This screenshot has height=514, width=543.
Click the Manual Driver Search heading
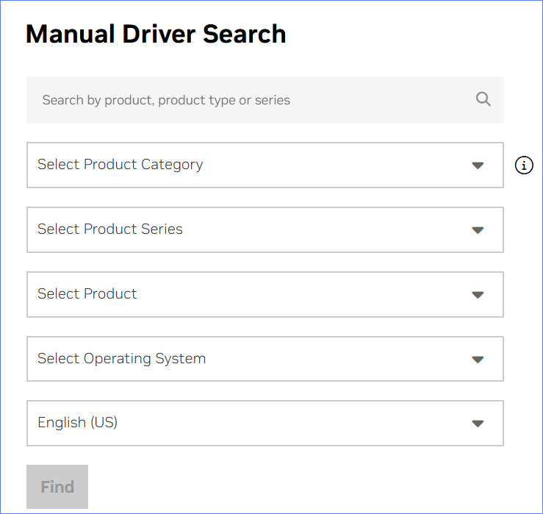156,34
